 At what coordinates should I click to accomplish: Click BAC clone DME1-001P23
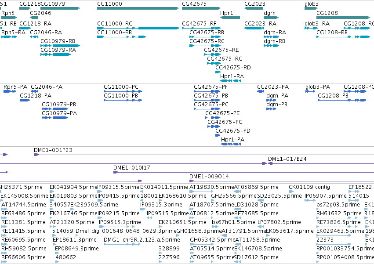(53, 150)
